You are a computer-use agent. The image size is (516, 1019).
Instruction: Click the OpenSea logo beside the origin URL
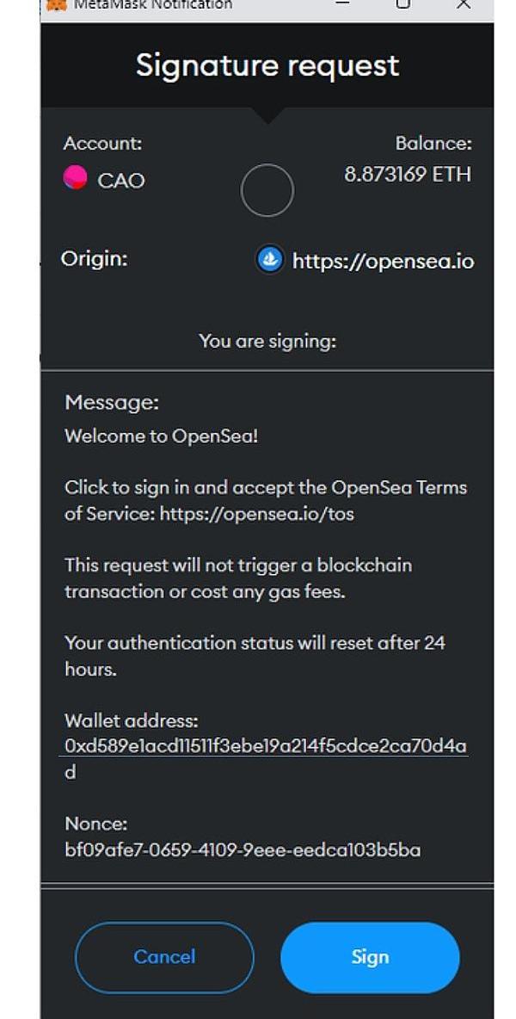tap(270, 259)
